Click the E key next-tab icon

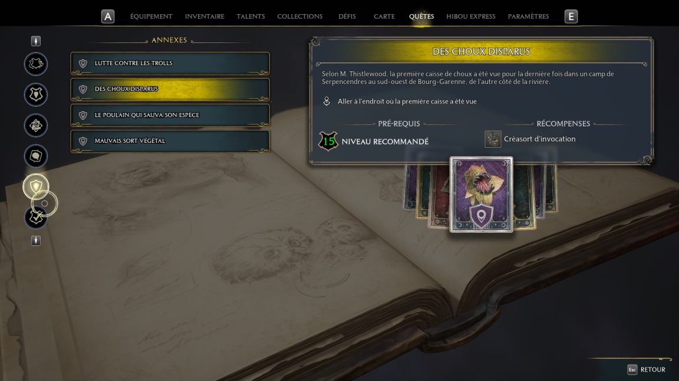571,16
